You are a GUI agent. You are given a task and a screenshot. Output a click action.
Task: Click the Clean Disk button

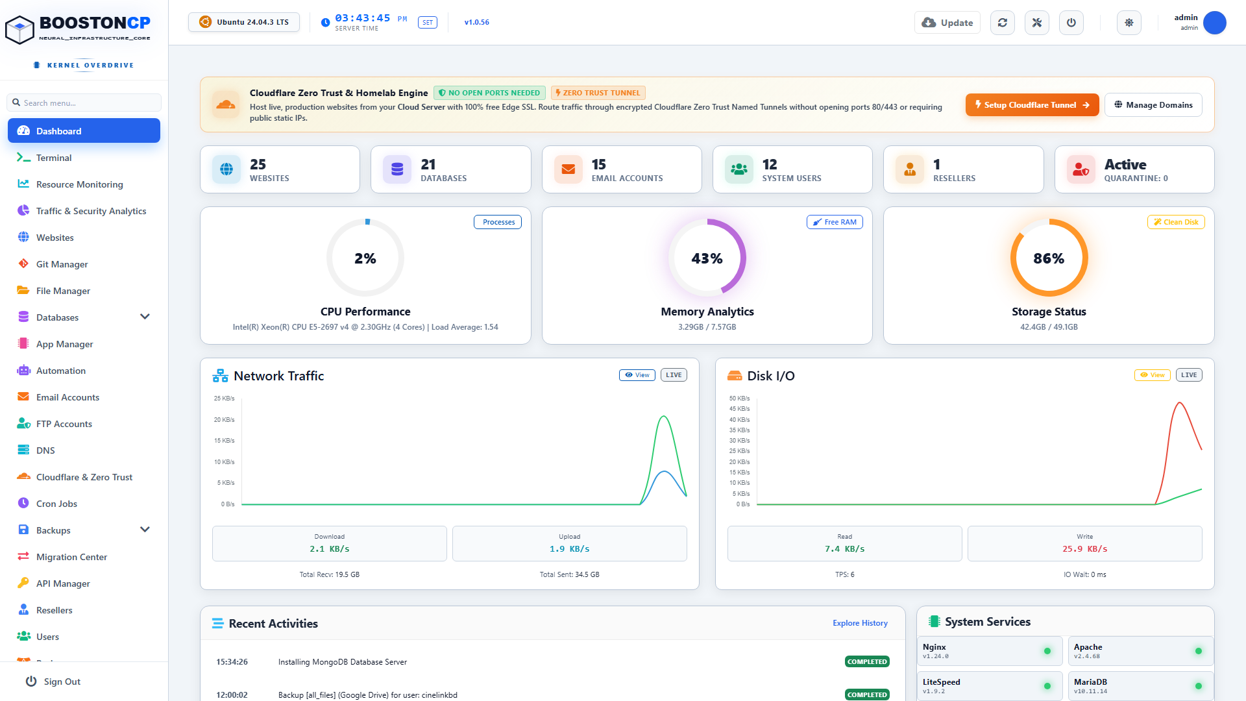(x=1176, y=222)
